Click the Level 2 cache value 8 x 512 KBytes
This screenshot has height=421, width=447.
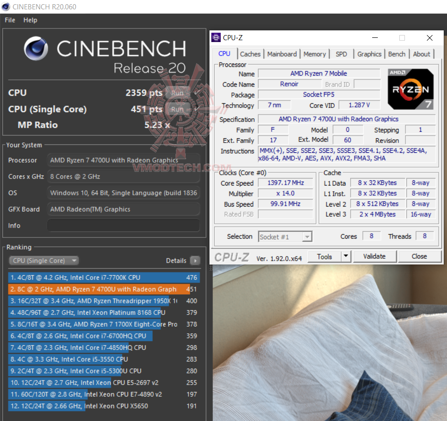377,204
